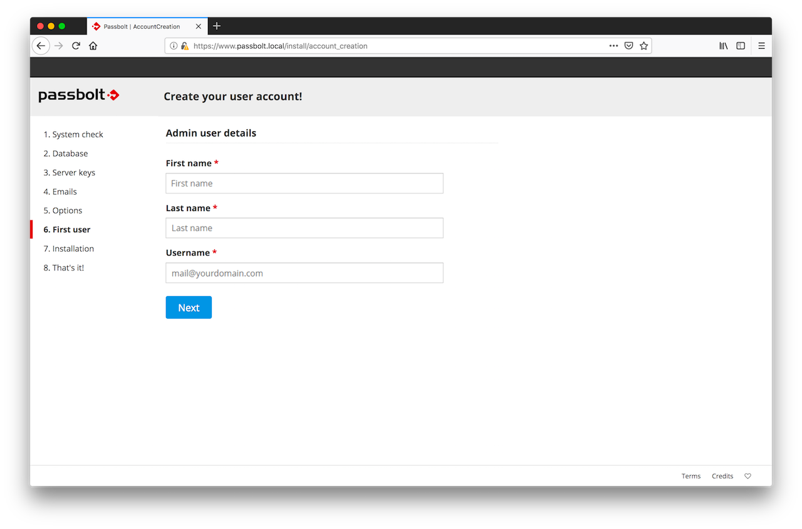Viewport: 802px width, 529px height.
Task: Click the Next button
Action: 189,307
